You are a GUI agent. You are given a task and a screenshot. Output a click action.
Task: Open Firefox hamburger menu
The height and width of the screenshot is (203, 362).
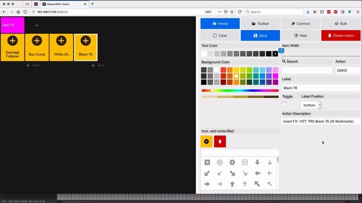pos(358,12)
